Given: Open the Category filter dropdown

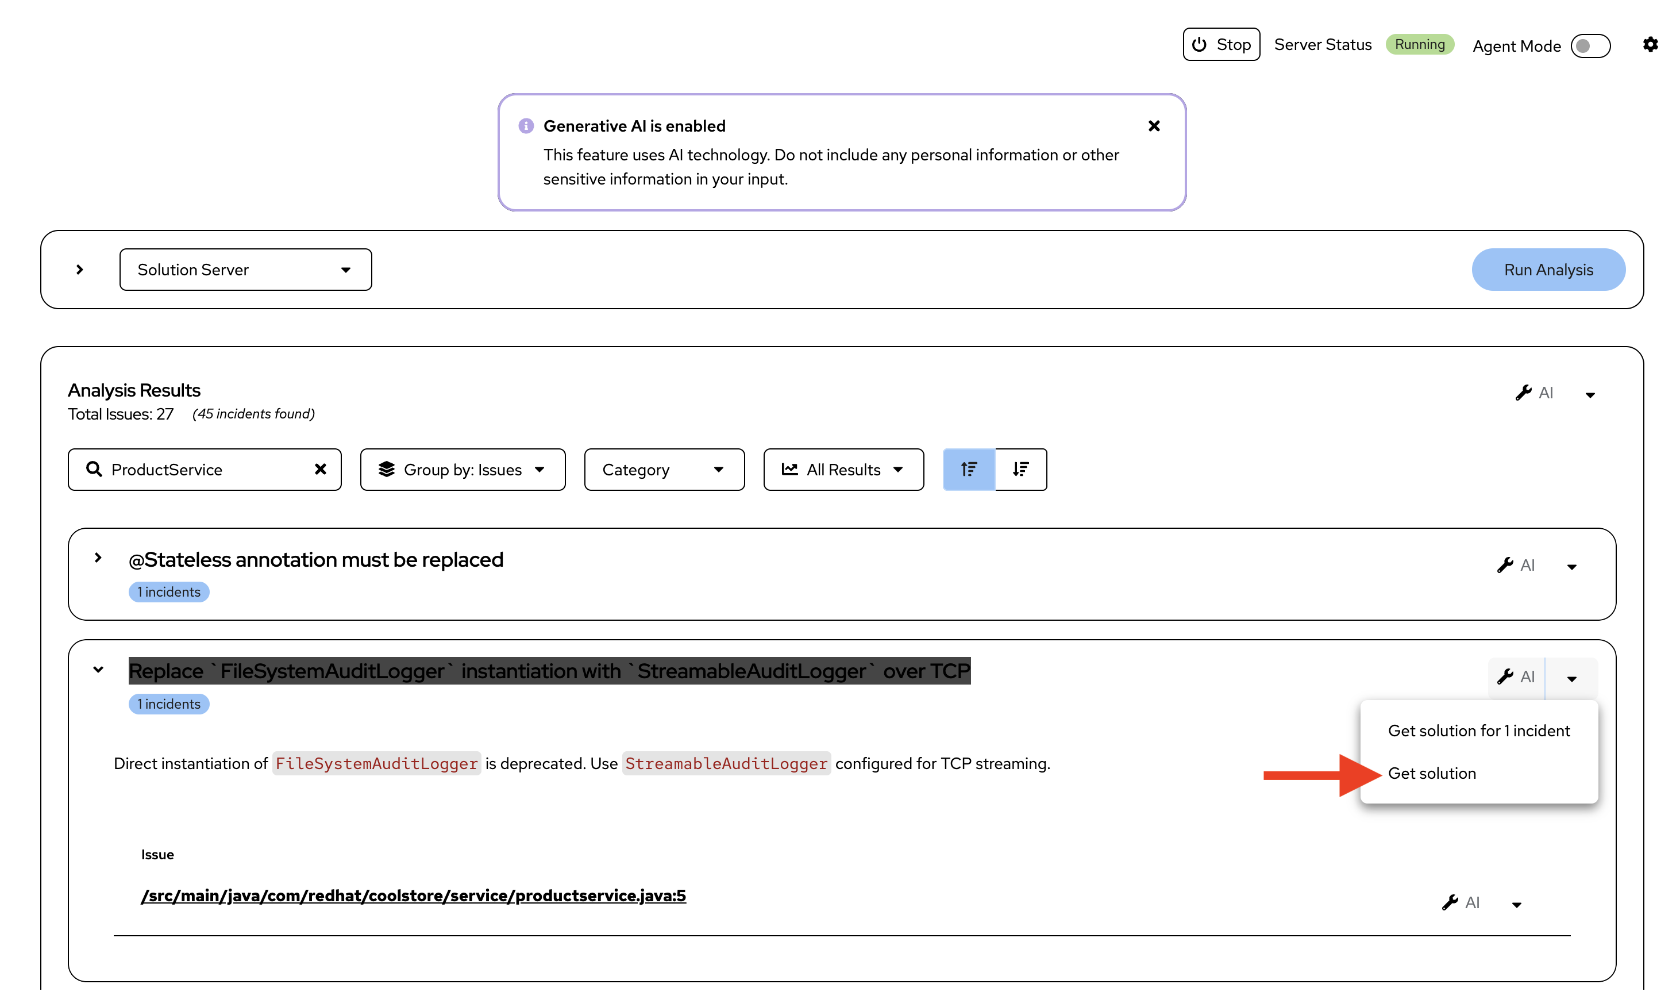Looking at the screenshot, I should point(663,469).
